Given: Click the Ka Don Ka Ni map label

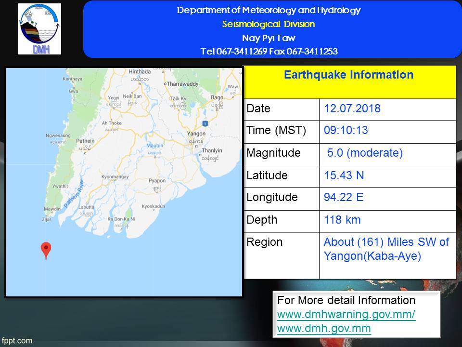Looking at the screenshot, I should (121, 219).
